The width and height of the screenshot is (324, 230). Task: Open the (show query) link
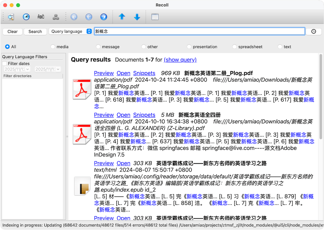click(x=180, y=60)
